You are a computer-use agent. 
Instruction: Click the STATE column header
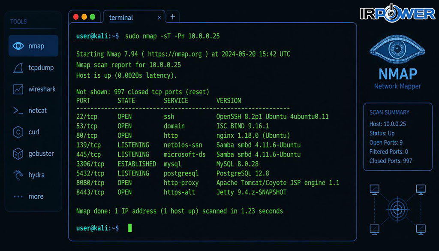[126, 100]
